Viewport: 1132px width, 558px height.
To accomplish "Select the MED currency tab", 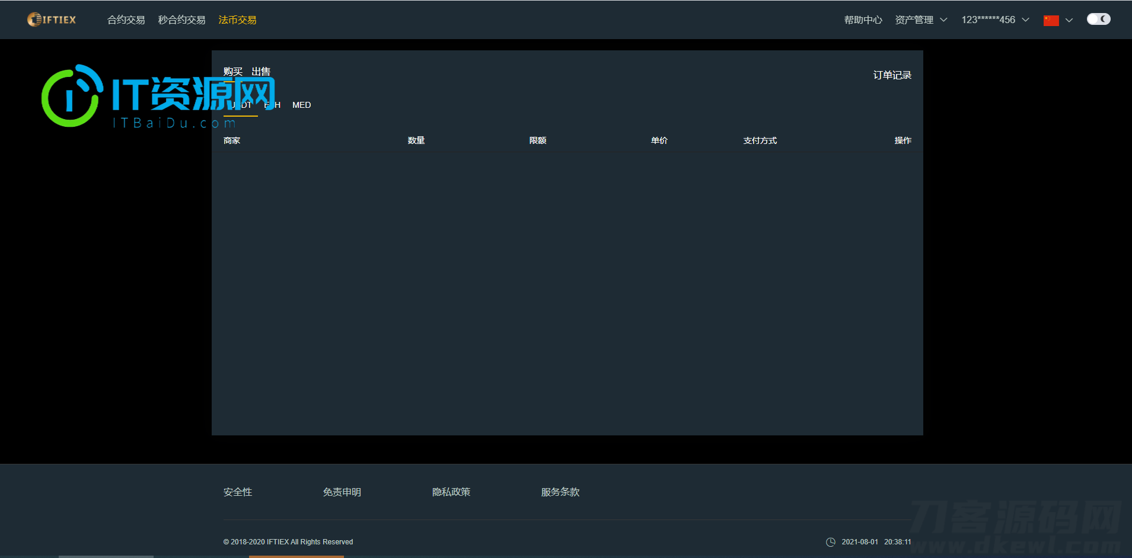I will click(301, 105).
